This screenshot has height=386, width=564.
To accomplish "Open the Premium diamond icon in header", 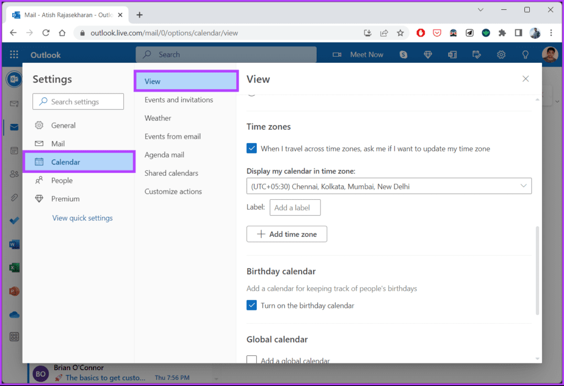I will pyautogui.click(x=427, y=55).
